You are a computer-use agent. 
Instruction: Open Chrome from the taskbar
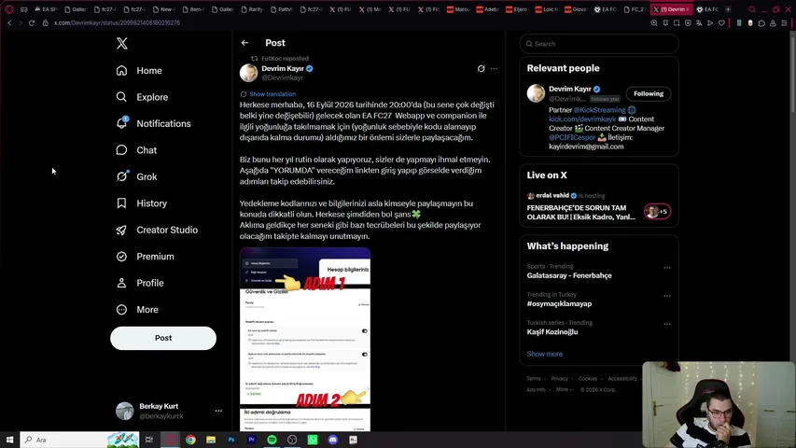pyautogui.click(x=190, y=440)
